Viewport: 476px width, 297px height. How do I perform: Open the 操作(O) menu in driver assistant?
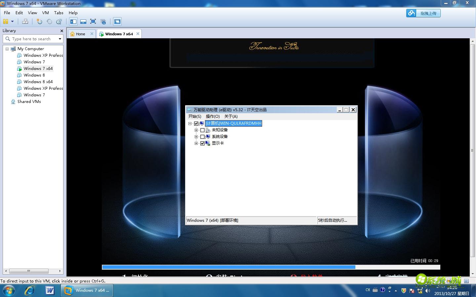click(x=212, y=116)
